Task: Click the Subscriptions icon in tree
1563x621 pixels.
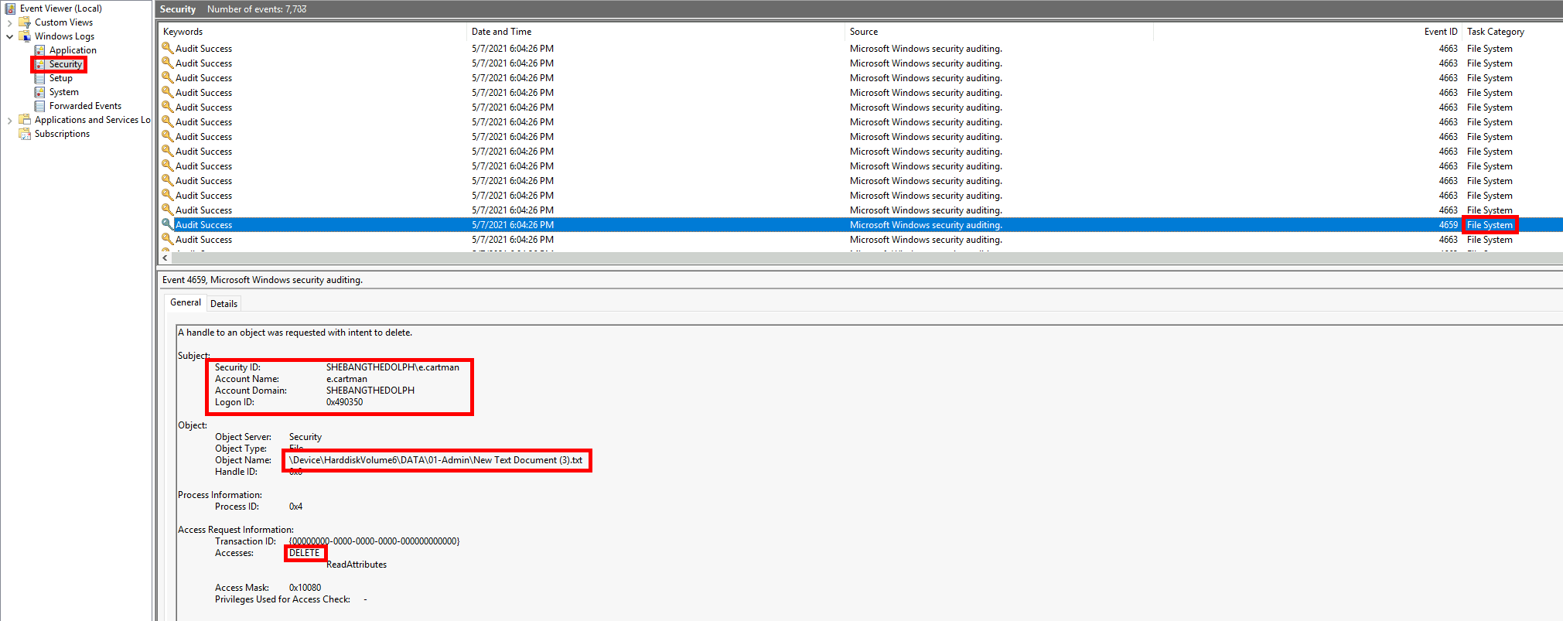Action: coord(25,134)
